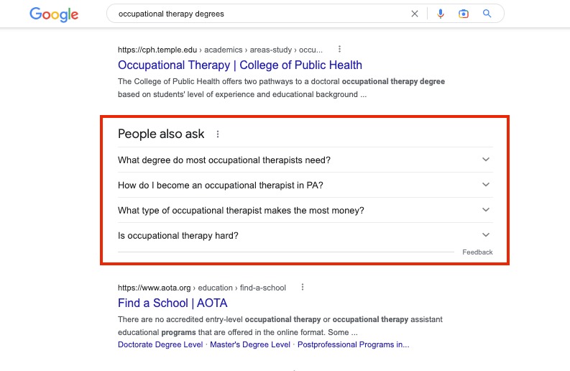Open 'Occupational Therapy | College of Public Health' link
Viewport: 570px width, 371px height.
239,65
